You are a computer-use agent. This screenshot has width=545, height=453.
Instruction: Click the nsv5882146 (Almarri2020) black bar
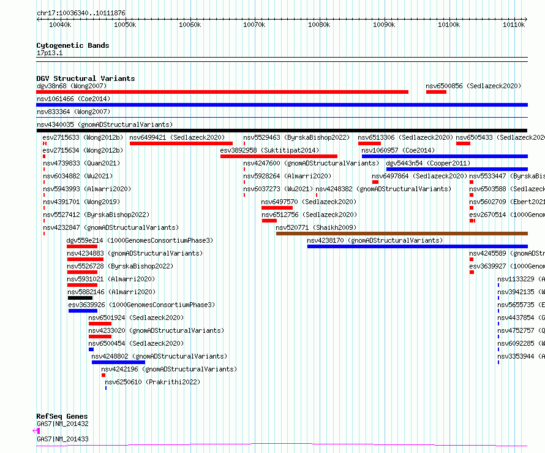pos(80,298)
